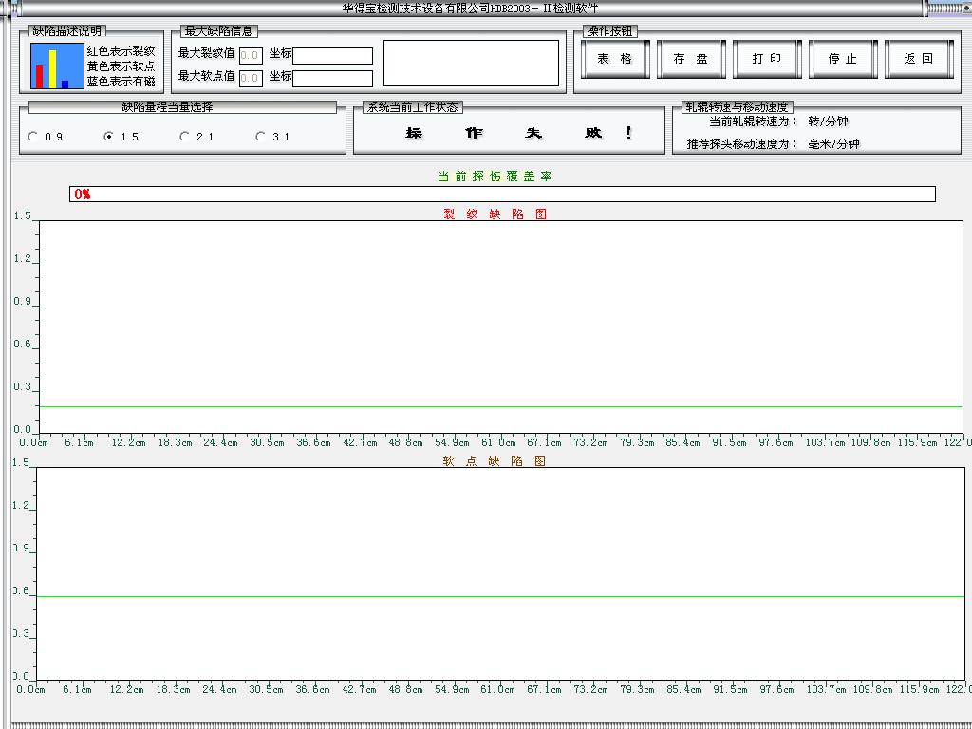Click the green threshold line in crack chart
Image resolution: width=972 pixels, height=729 pixels.
point(501,406)
